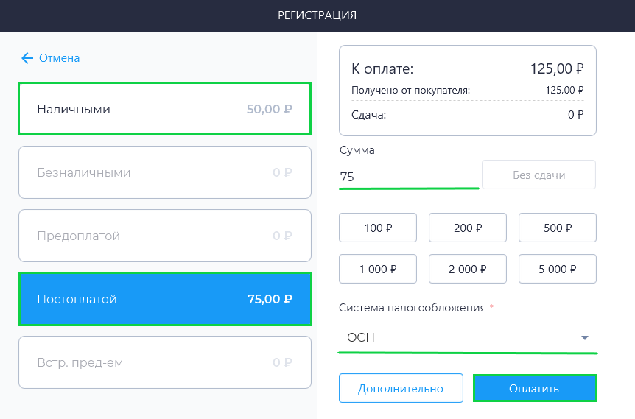Add the 200 ₽ quick amount

pyautogui.click(x=468, y=228)
